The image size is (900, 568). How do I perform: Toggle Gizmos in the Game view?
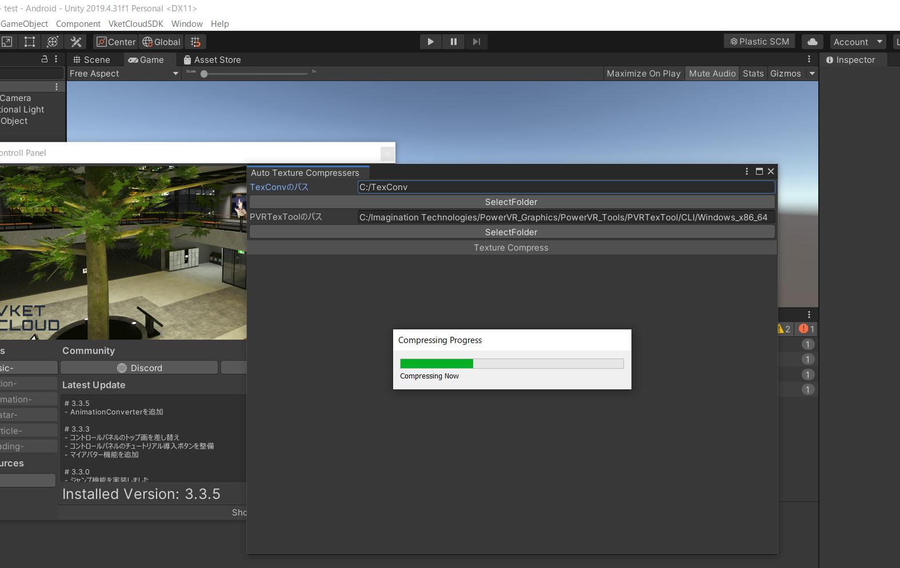[x=786, y=74]
